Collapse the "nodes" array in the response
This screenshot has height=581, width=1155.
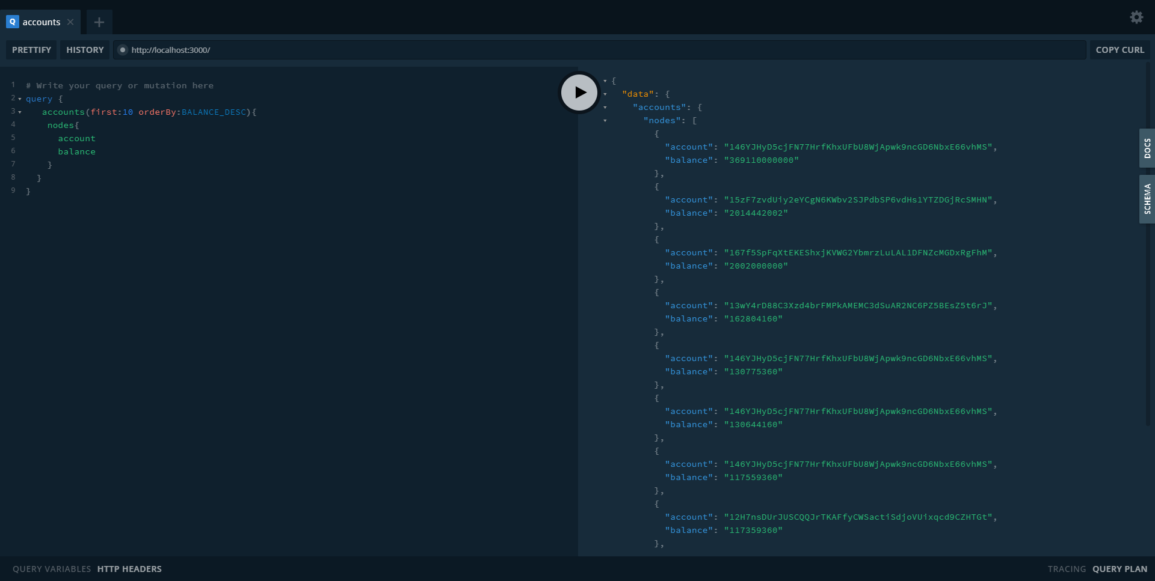605,121
